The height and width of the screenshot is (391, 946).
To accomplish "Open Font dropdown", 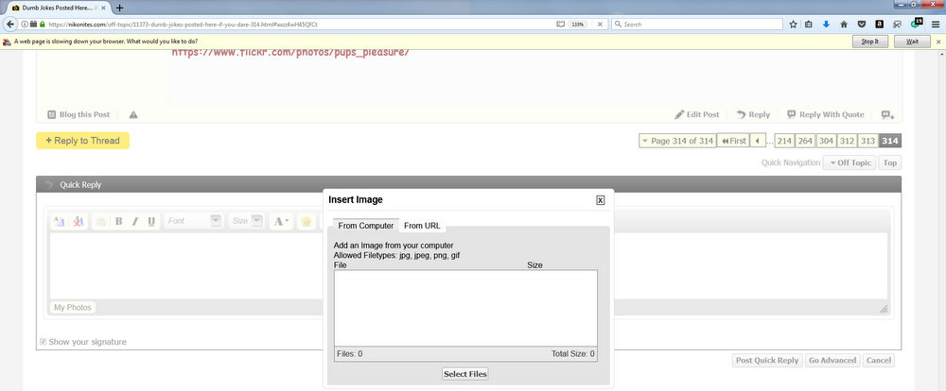I will point(193,221).
